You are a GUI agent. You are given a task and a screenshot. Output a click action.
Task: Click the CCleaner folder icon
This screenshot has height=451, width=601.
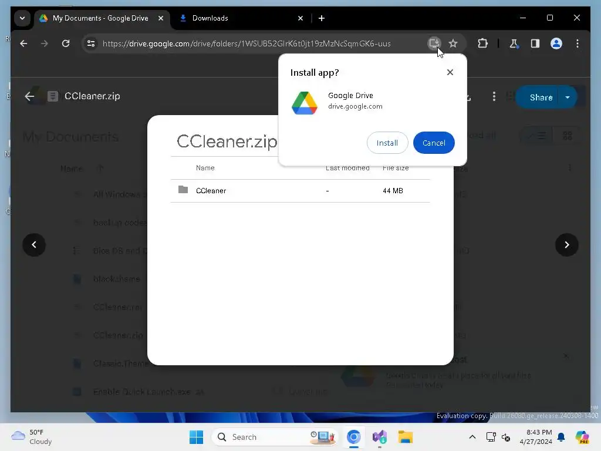(183, 190)
